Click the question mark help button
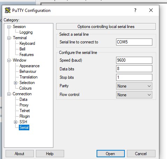The image size is (167, 159). (x=135, y=10)
